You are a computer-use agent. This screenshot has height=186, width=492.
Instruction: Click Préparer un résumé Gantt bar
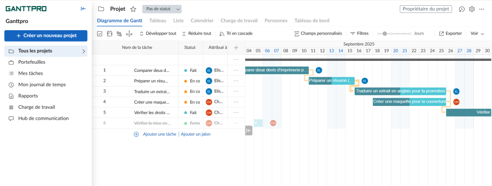[332, 81]
